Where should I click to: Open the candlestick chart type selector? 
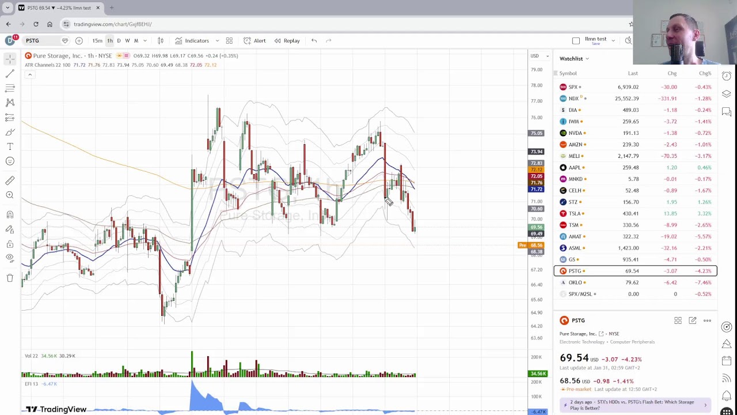(x=161, y=40)
